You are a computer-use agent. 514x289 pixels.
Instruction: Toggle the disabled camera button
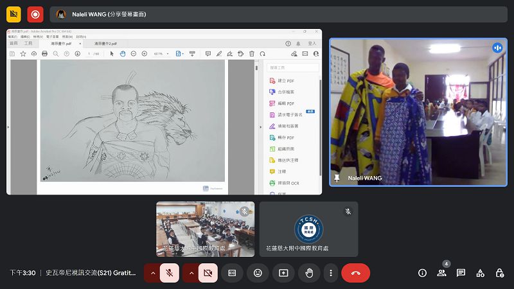(x=208, y=273)
